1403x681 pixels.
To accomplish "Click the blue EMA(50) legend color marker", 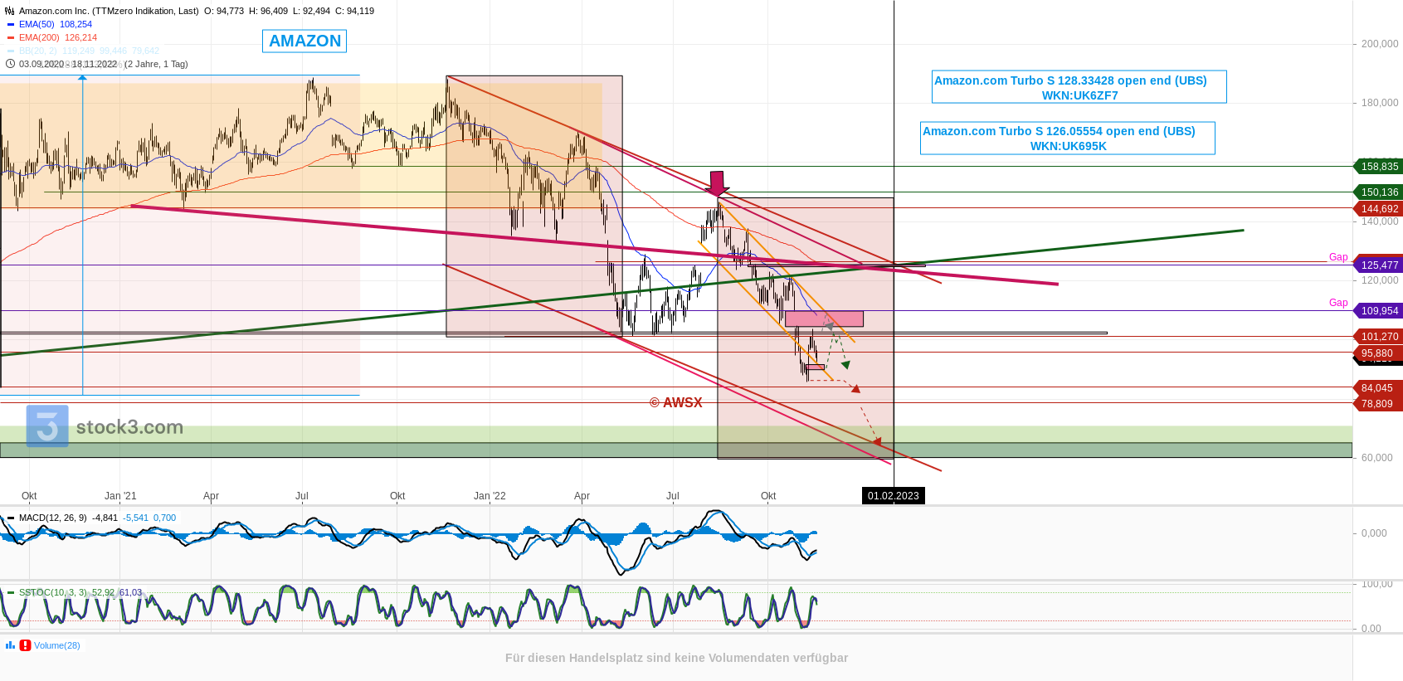I will click(11, 25).
